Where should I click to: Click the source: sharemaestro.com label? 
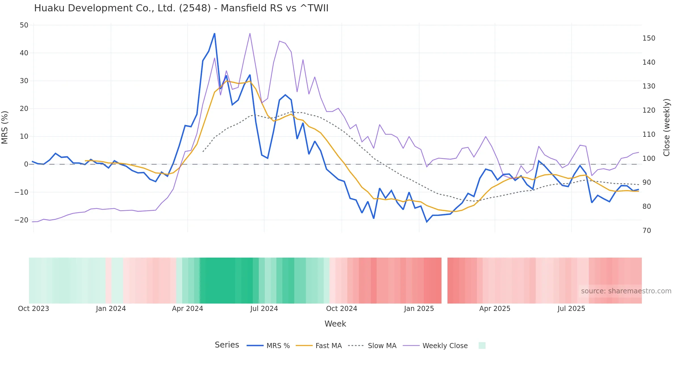coord(626,291)
